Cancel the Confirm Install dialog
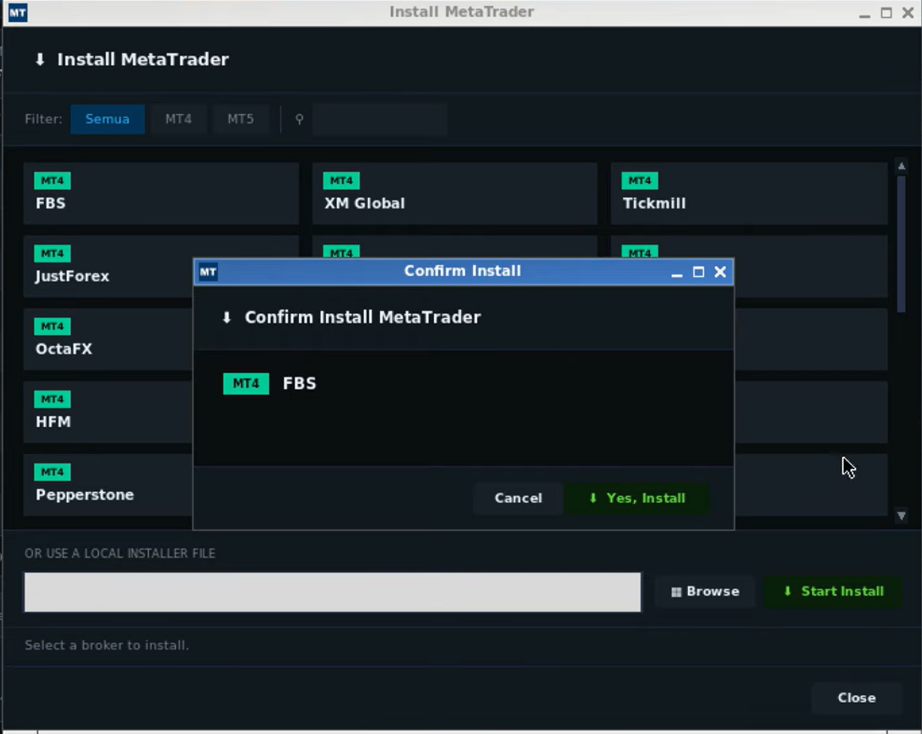Viewport: 922px width, 734px height. point(518,498)
